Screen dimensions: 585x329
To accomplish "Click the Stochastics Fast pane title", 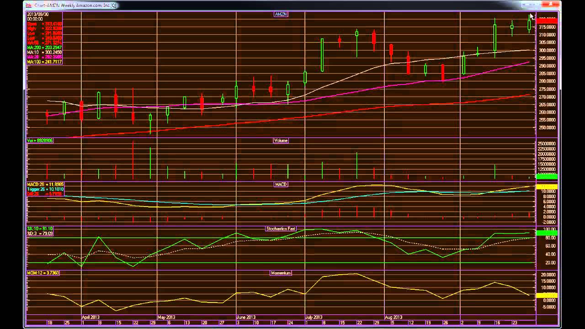I will tap(281, 228).
